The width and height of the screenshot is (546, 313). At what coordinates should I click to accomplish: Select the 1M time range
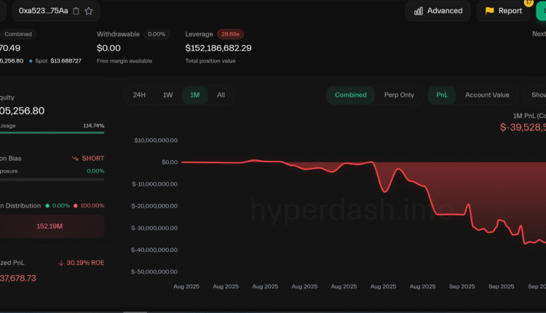point(194,95)
